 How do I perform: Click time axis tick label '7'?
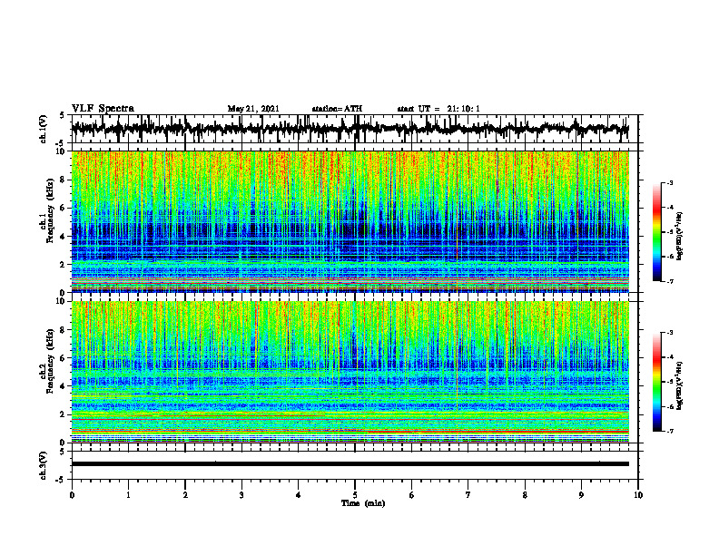click(x=468, y=495)
